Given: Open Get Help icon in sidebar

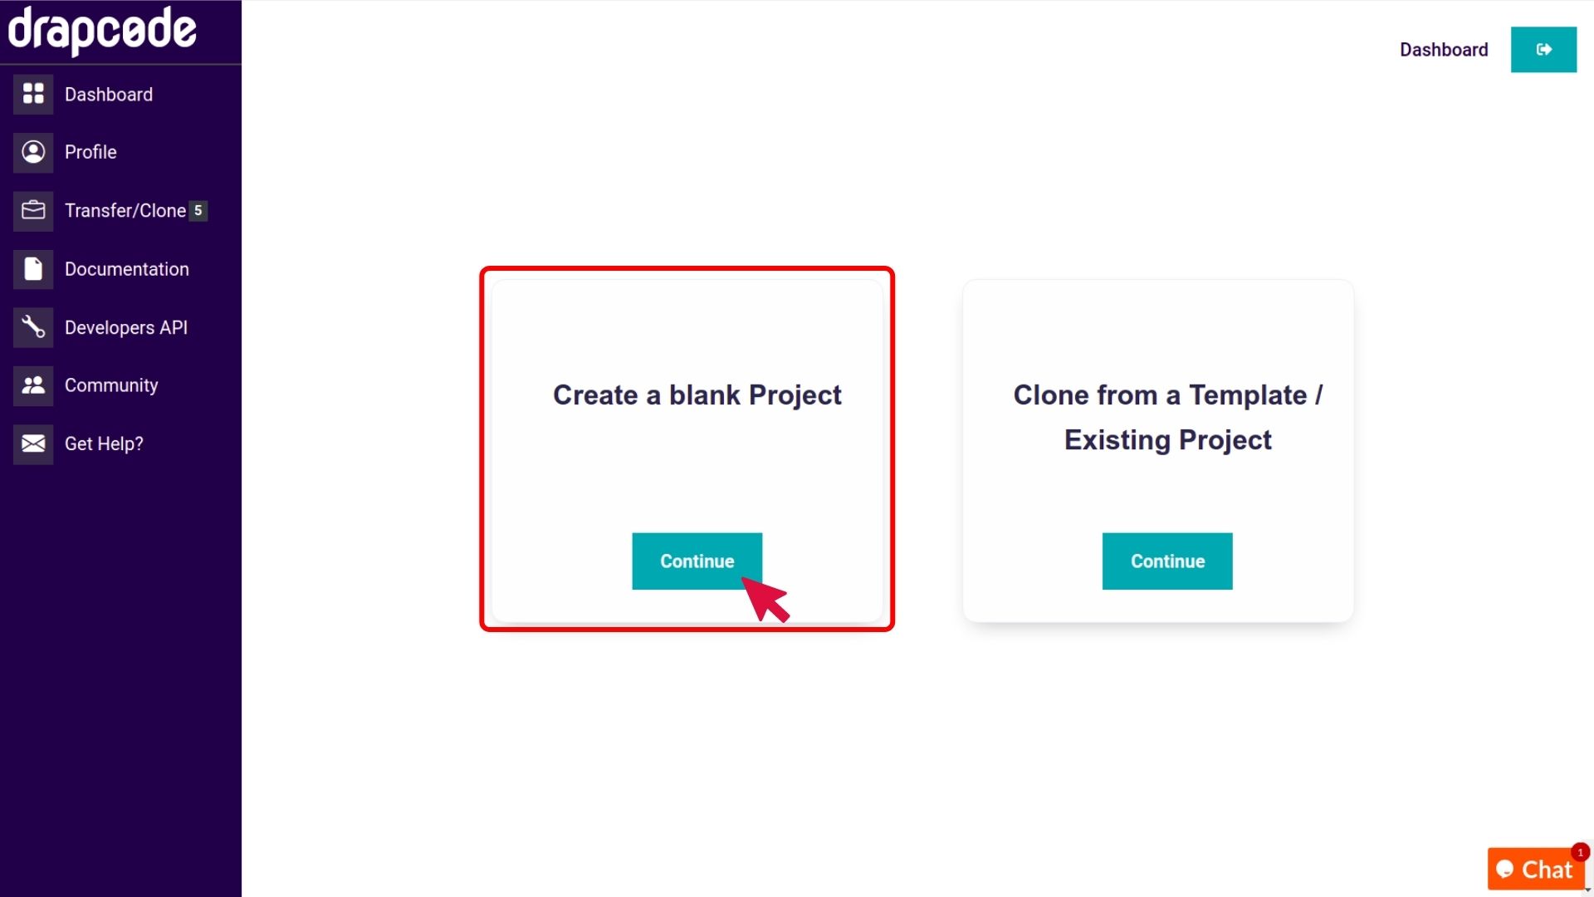Looking at the screenshot, I should (x=33, y=444).
